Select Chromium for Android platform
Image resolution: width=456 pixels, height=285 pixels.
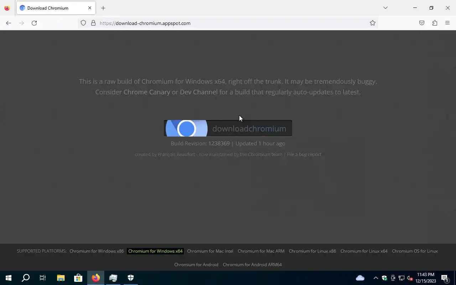point(196,265)
